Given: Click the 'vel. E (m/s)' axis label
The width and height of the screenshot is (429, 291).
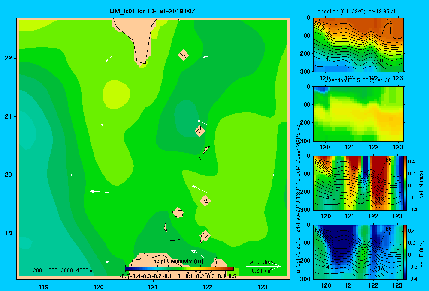Looking at the screenshot, I should (422, 253).
